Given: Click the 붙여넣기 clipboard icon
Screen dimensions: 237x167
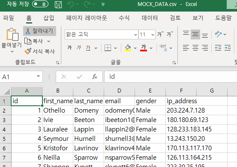Looking at the screenshot, I should point(12,34).
